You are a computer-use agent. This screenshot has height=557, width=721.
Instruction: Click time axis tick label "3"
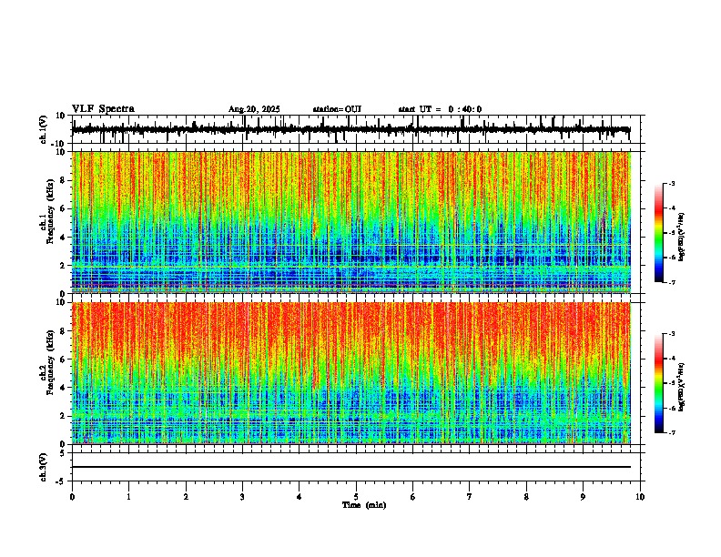click(242, 497)
